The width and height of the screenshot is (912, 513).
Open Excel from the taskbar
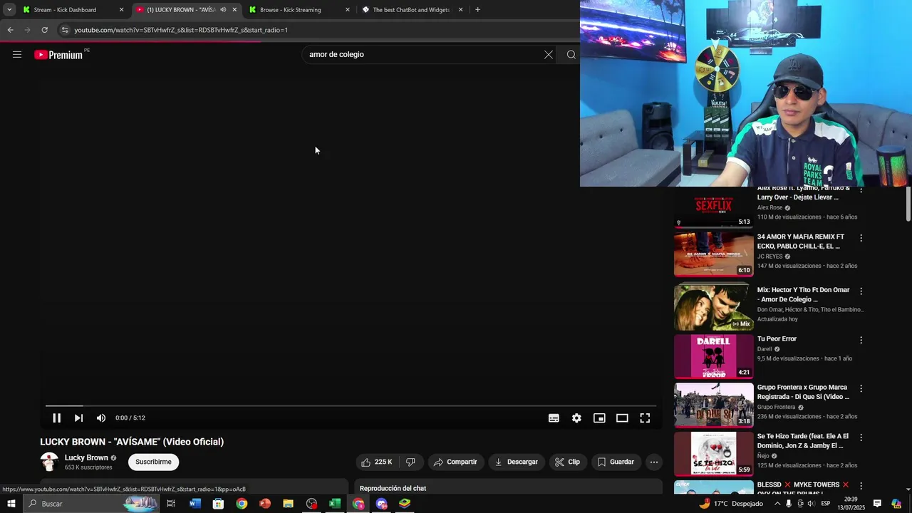pyautogui.click(x=335, y=504)
